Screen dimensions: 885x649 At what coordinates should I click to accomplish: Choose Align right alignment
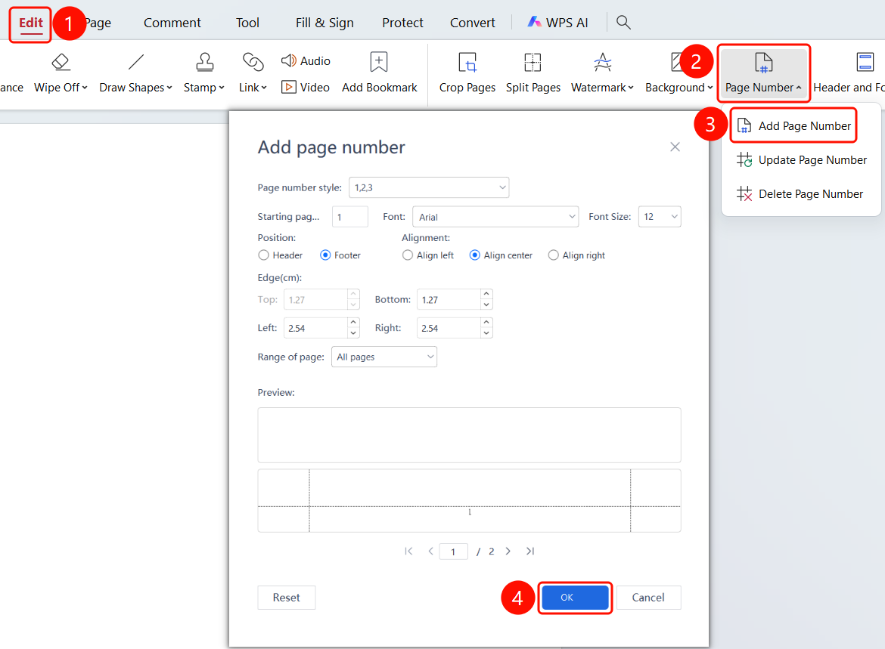click(553, 255)
